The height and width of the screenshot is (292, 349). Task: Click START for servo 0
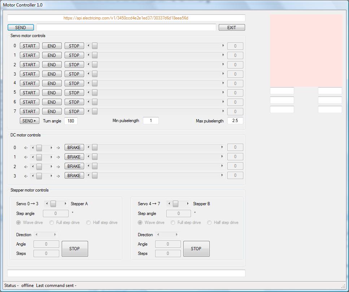pyautogui.click(x=29, y=46)
